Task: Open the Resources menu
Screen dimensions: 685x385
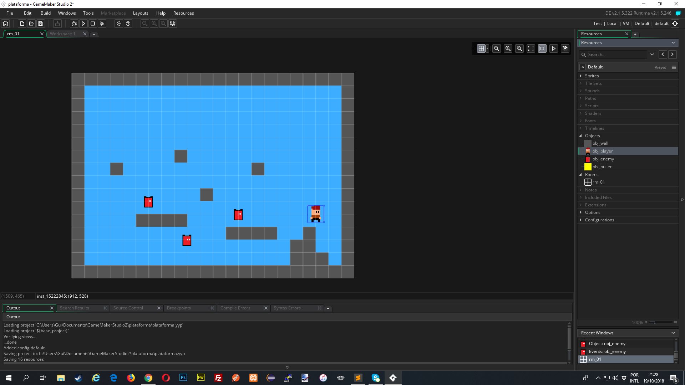Action: 183,13
